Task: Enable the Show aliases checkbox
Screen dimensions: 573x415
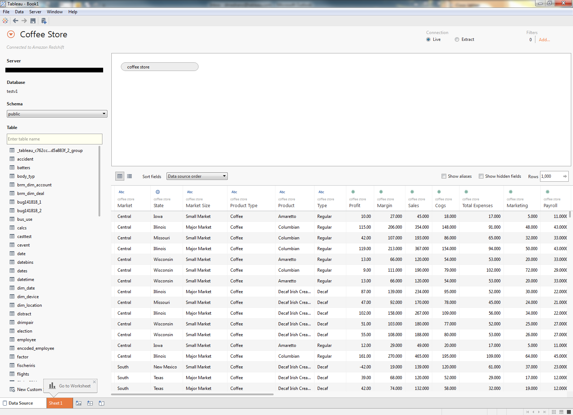Action: point(444,176)
